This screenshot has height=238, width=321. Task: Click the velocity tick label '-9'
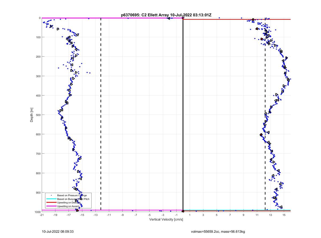point(123,215)
